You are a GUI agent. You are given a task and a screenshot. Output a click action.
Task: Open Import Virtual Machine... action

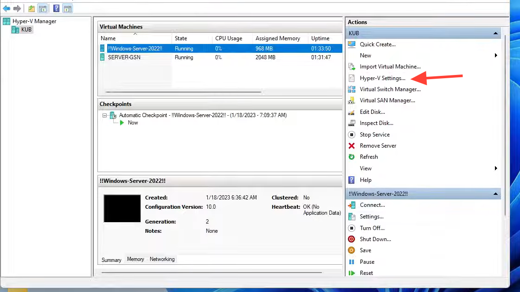click(x=390, y=67)
